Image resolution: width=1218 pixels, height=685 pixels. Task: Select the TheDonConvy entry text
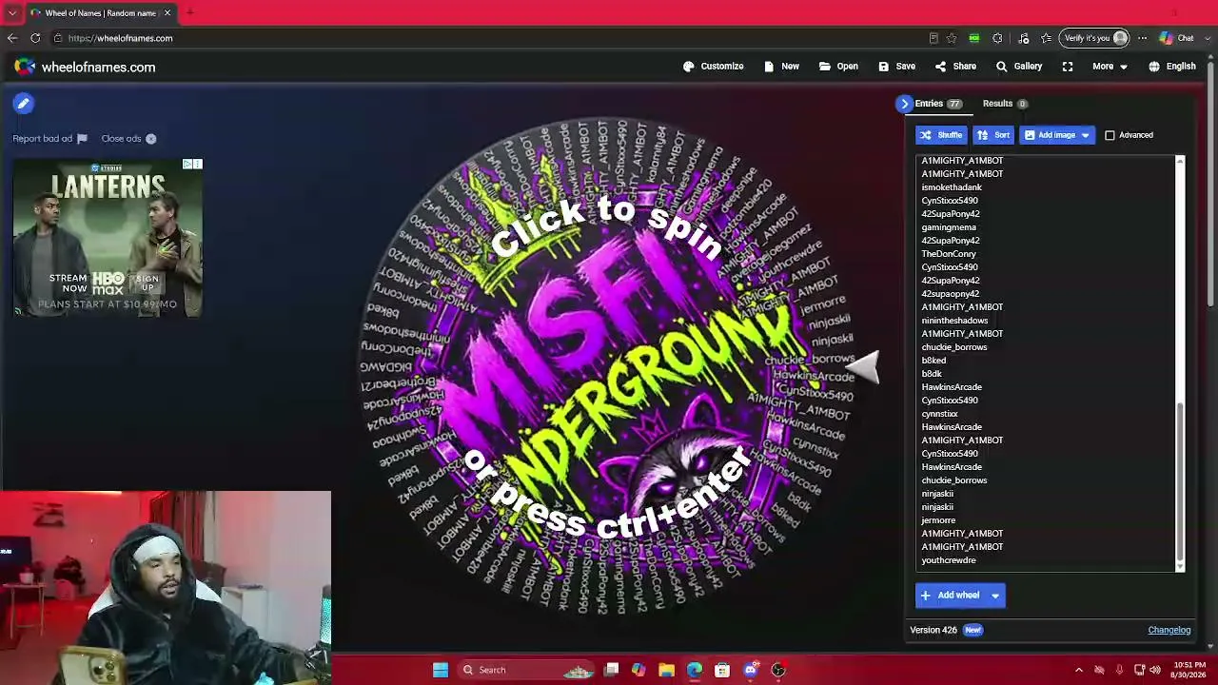click(949, 254)
